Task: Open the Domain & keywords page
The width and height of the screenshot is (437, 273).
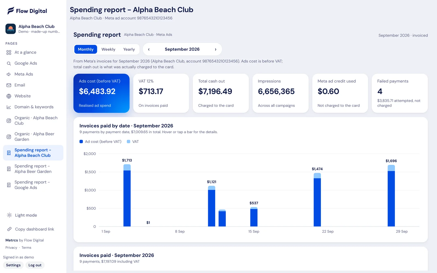Action: point(33,107)
